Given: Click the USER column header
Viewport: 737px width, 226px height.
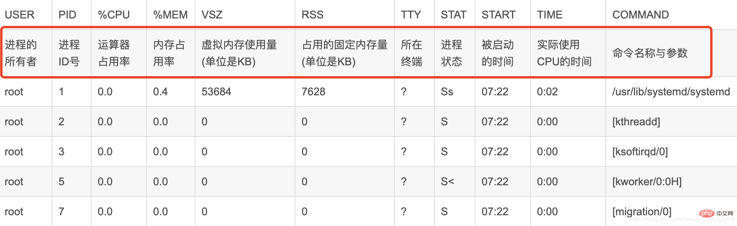Looking at the screenshot, I should 20,15.
